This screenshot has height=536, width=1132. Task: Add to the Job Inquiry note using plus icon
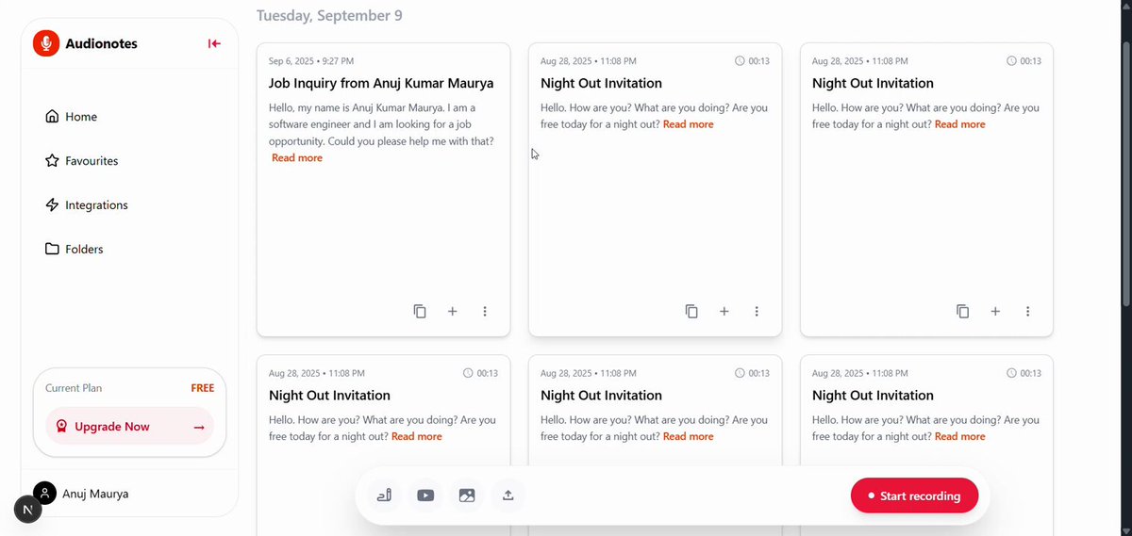(452, 311)
